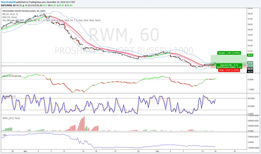Click the Nov label on the time axis
Viewport: 261px width, 154px height.
click(x=25, y=151)
